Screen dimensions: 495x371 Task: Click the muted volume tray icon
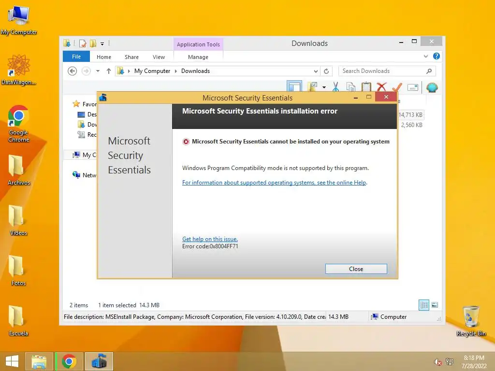point(437,362)
